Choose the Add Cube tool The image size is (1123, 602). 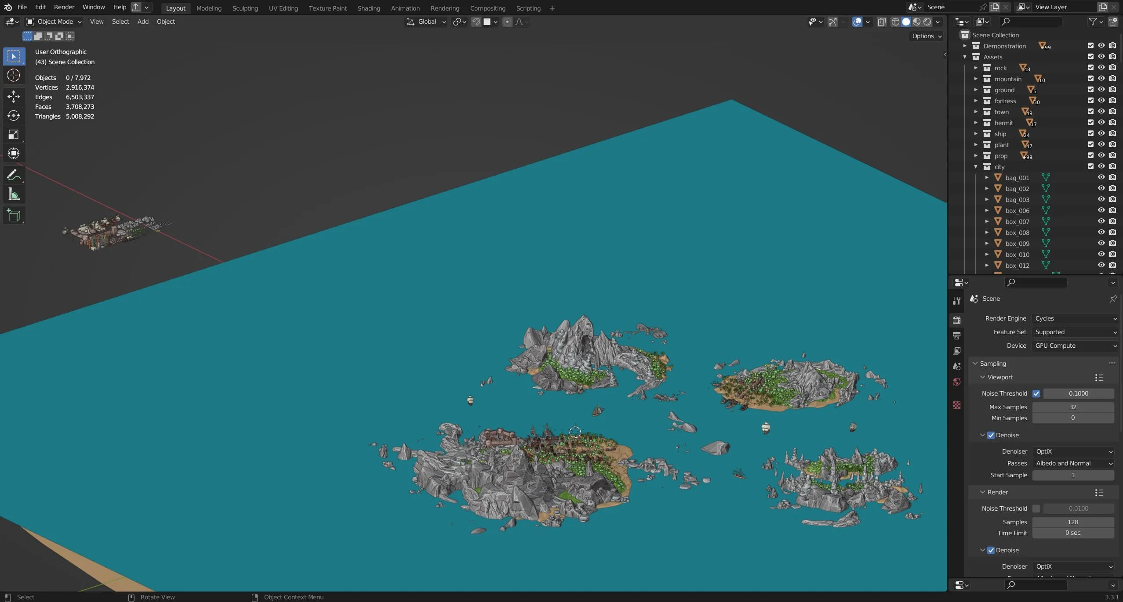[14, 216]
